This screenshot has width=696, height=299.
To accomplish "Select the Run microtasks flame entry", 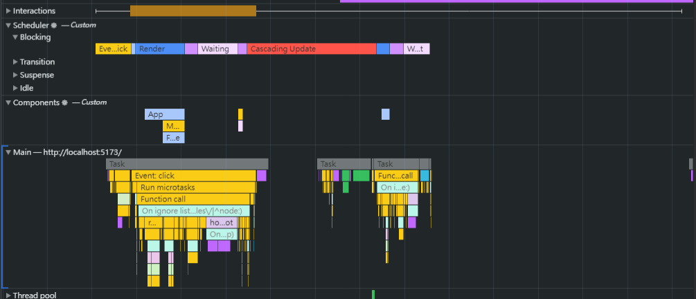I will 195,188.
